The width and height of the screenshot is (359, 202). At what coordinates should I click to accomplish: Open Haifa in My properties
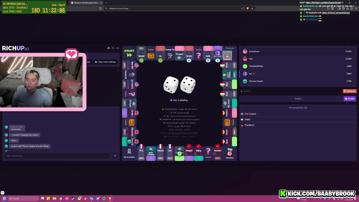tap(298, 120)
